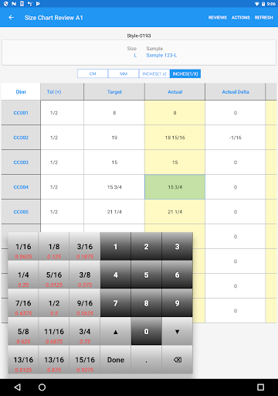Tap the 3/4 fraction key

(x=85, y=332)
